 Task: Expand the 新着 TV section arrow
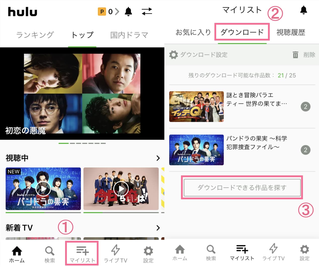(x=158, y=228)
